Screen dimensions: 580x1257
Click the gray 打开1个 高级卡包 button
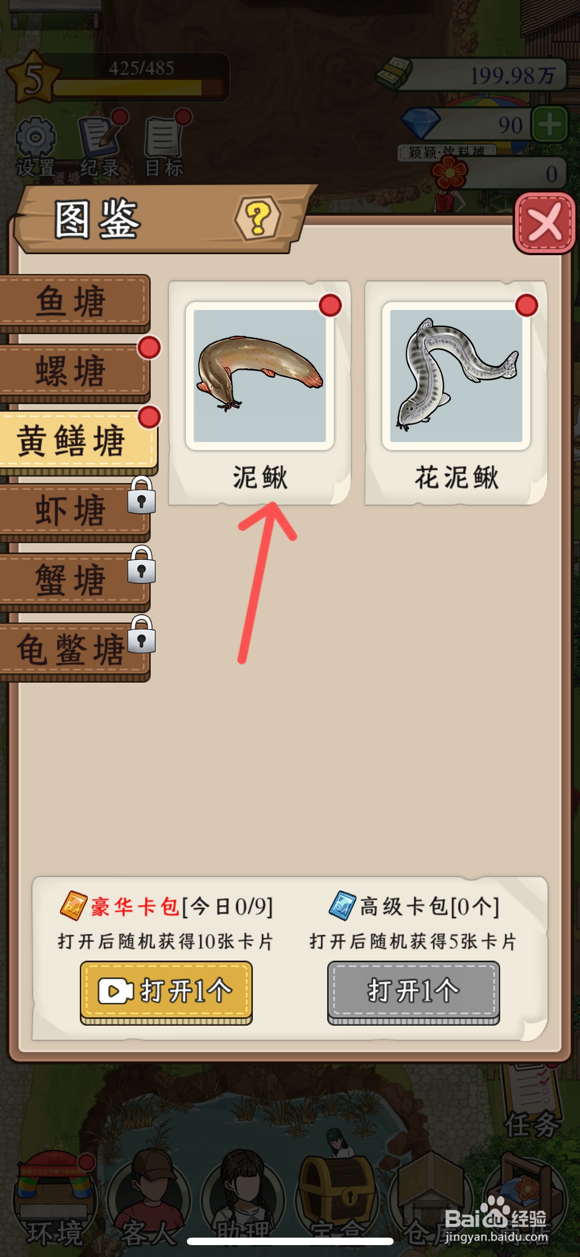click(x=413, y=992)
